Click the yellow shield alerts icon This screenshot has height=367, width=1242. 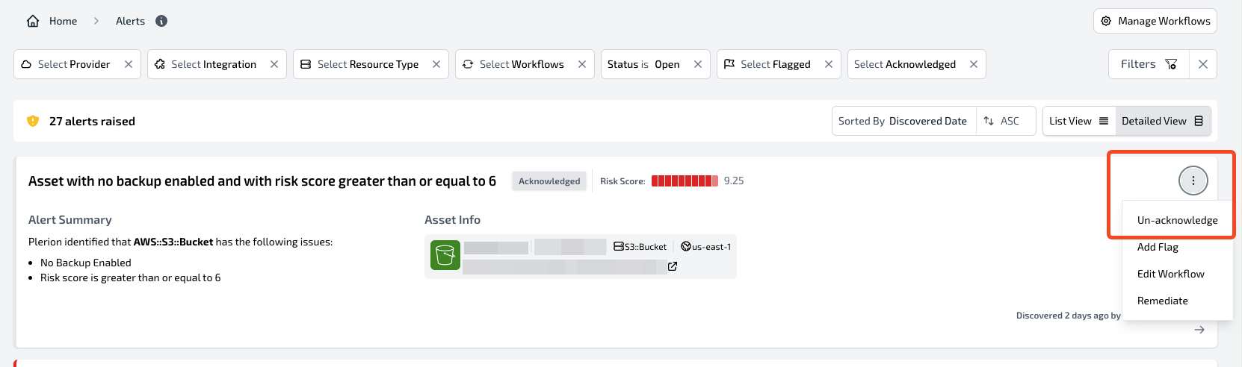[33, 121]
